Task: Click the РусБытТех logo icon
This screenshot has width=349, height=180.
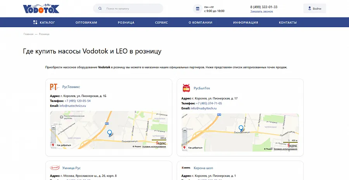Action: [186, 88]
